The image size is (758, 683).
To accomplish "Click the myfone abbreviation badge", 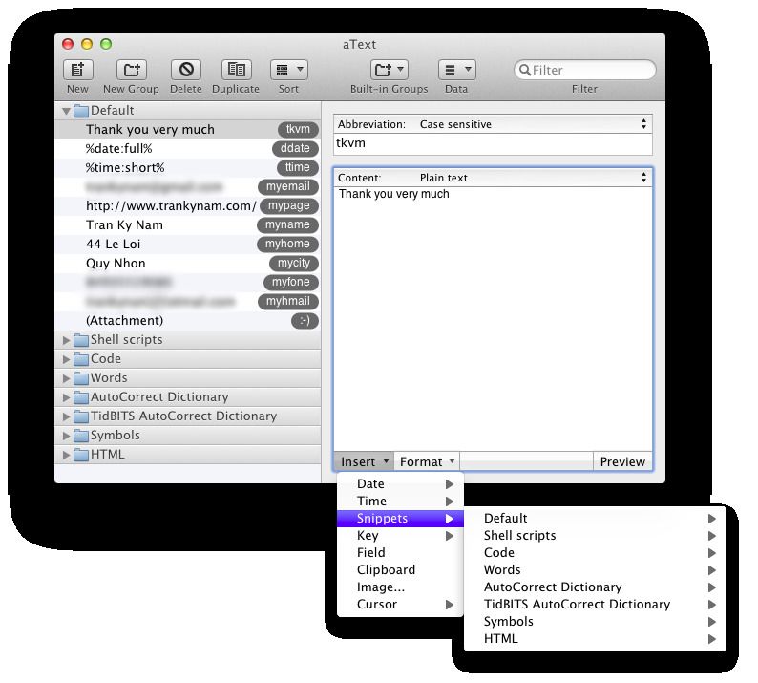I will [x=290, y=282].
